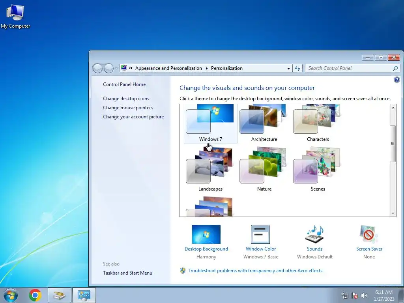Image resolution: width=404 pixels, height=303 pixels.
Task: Open the Windows Start button
Action: click(x=11, y=295)
